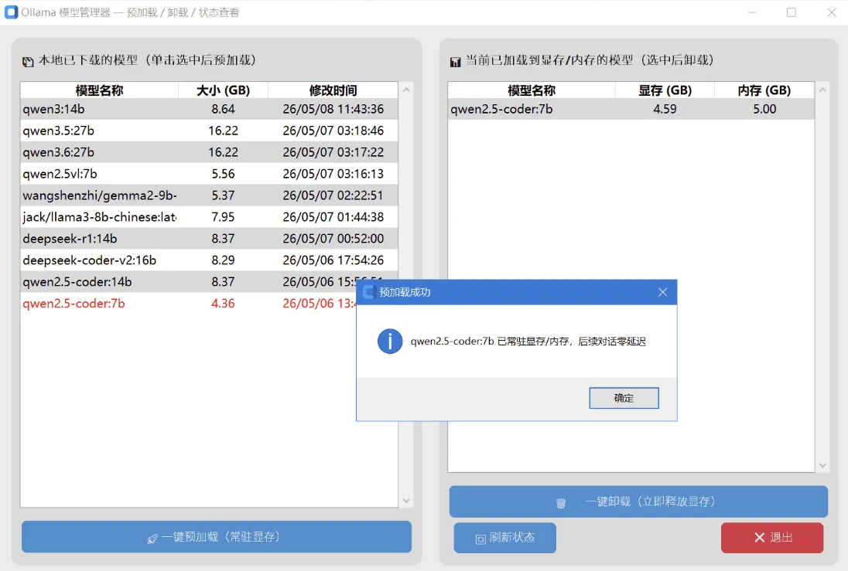Close the Ollama 模型管理器 main window
Image resolution: width=848 pixels, height=571 pixels.
(x=832, y=12)
